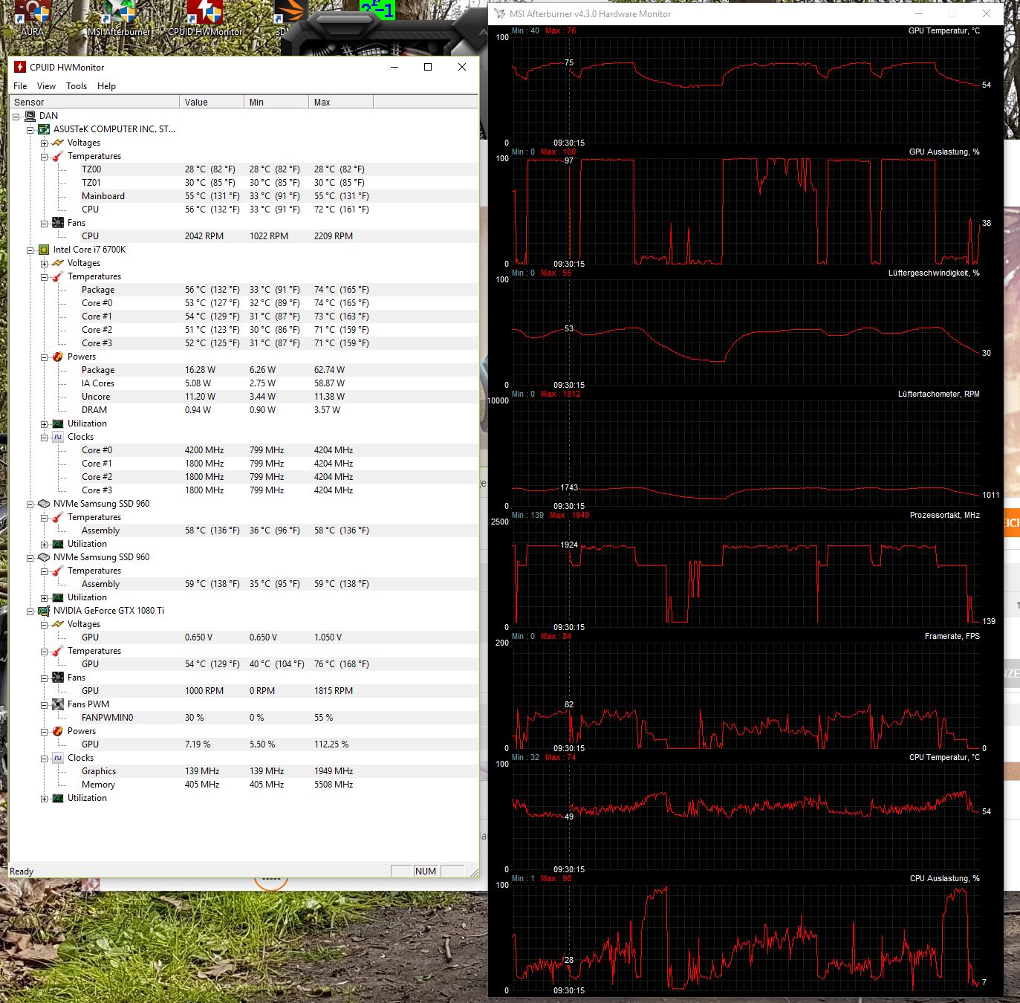This screenshot has width=1020, height=1003.
Task: Select the first NVMe Samsung SSD 960 drive icon
Action: tap(44, 504)
